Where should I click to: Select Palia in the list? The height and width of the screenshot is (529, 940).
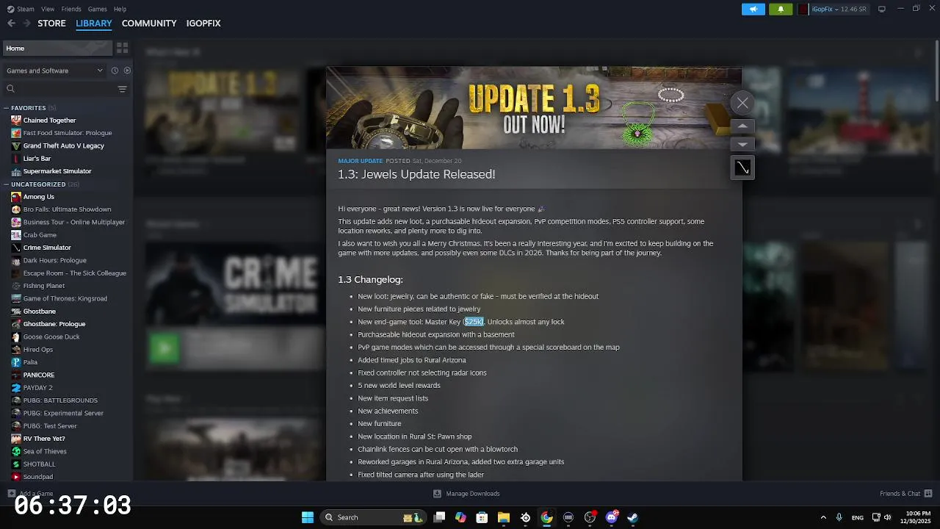point(30,362)
